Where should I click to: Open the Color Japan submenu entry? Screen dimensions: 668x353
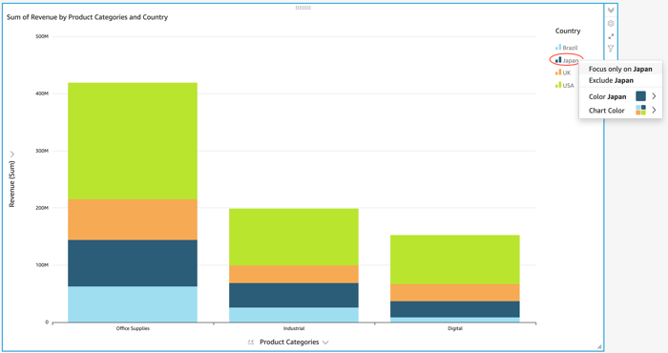pos(620,96)
